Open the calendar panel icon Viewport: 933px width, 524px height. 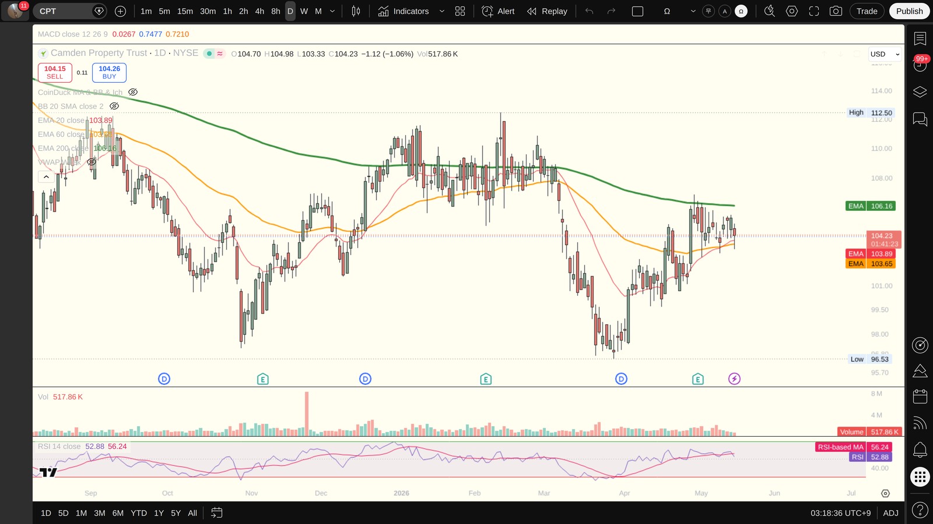tap(920, 396)
